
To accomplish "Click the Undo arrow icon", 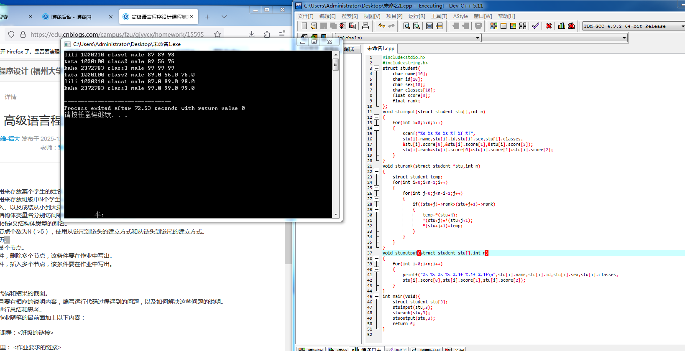I will point(382,26).
